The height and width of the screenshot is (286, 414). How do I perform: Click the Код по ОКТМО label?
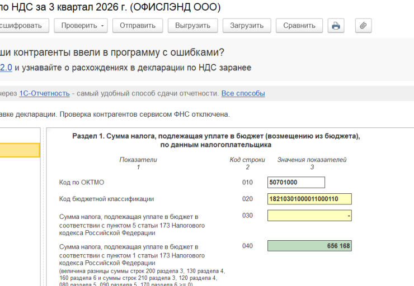pyautogui.click(x=82, y=183)
